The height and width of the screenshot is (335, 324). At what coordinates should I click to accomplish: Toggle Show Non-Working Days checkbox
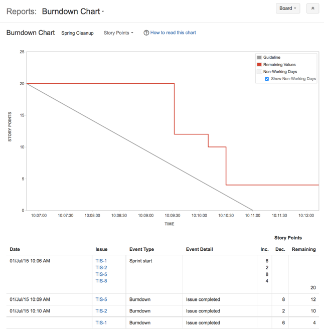267,79
